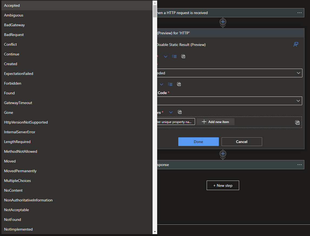Click Done button

coord(199,142)
